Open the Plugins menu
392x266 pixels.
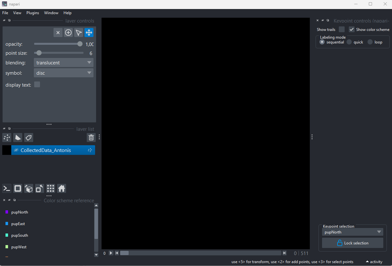pyautogui.click(x=33, y=13)
